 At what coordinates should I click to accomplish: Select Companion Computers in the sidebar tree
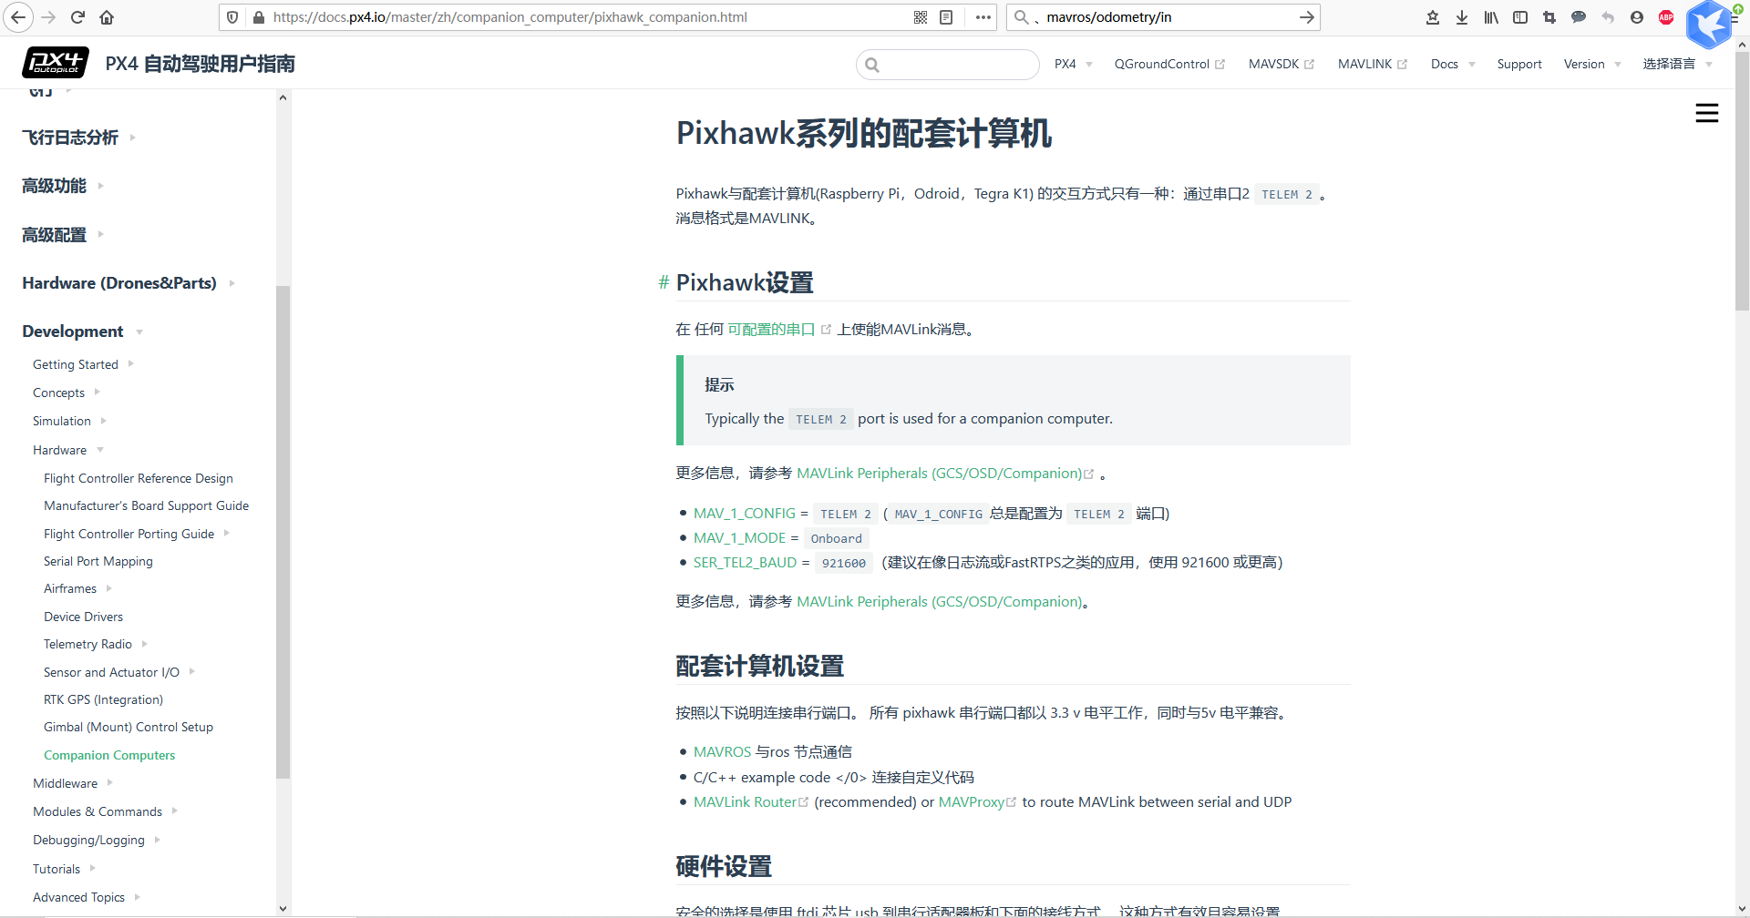109,755
